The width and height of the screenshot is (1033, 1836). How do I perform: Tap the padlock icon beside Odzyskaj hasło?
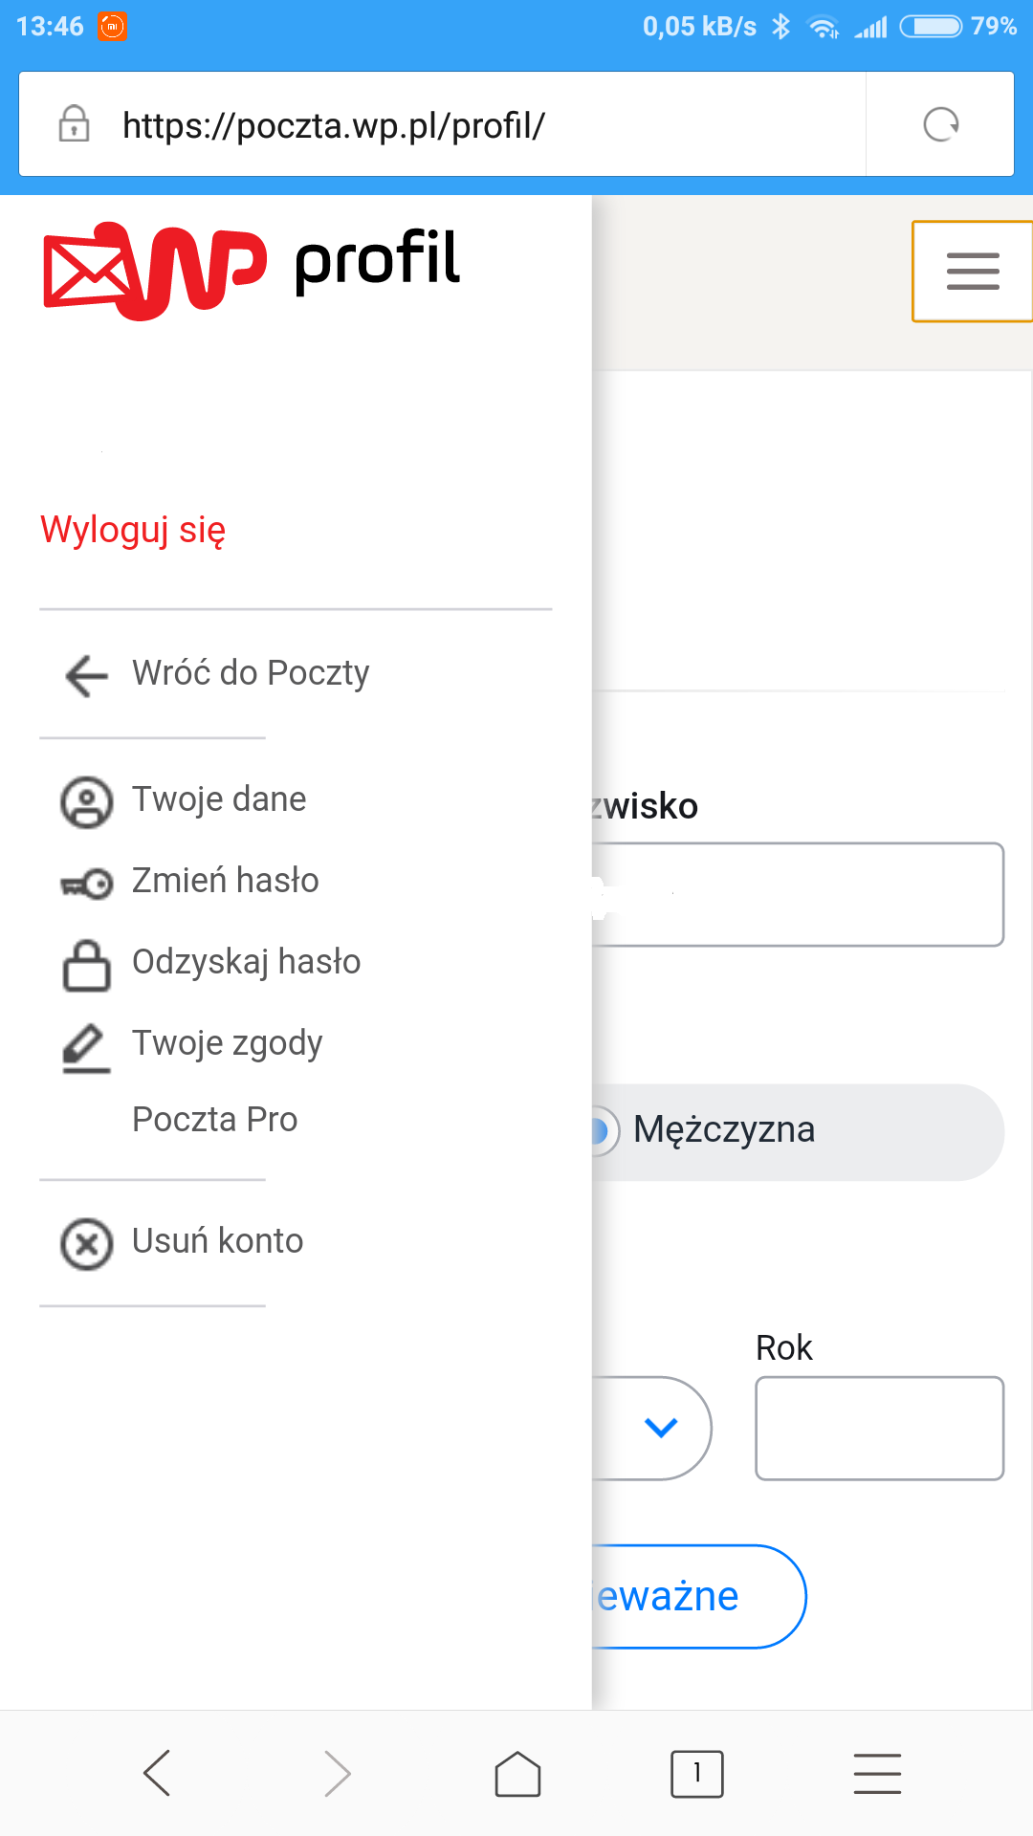86,965
